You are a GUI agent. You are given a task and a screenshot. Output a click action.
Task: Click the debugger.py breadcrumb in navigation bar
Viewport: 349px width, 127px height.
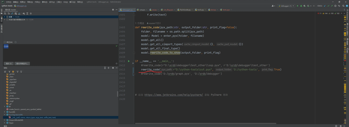20,6
